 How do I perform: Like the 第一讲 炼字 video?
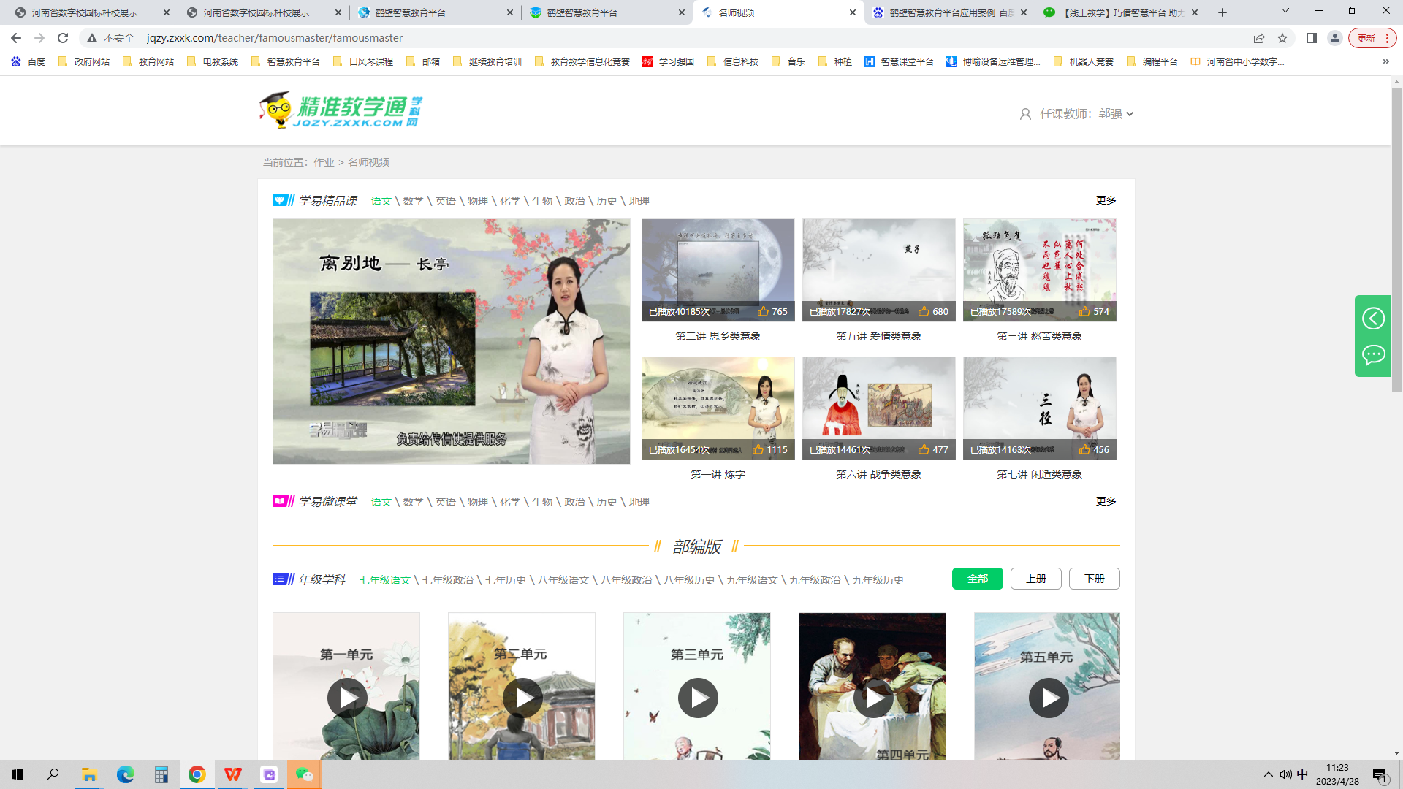758,449
